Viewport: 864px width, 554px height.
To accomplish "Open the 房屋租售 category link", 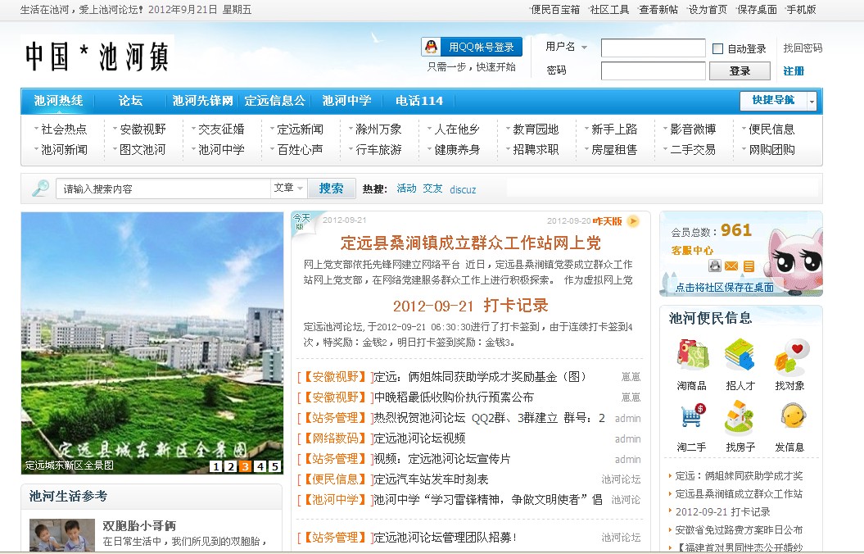I will [x=614, y=149].
